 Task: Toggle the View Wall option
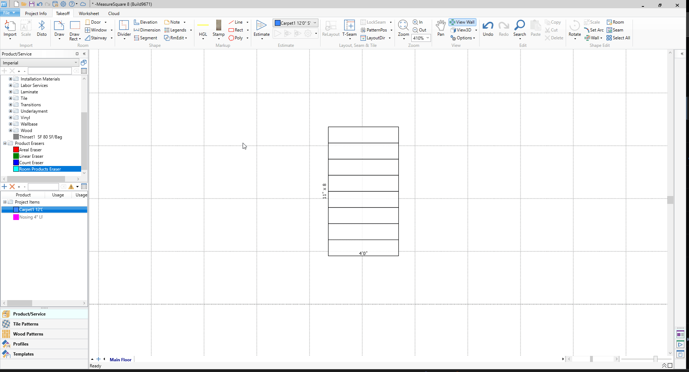462,22
